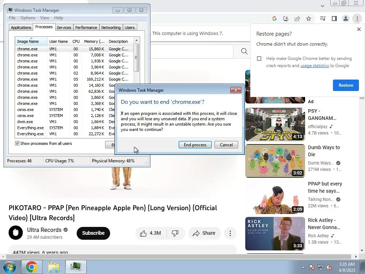Sort processes by Memory column header
Screen dimensions: 365x274
tap(94, 41)
